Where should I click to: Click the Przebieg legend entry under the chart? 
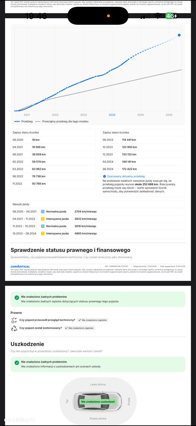(23, 122)
